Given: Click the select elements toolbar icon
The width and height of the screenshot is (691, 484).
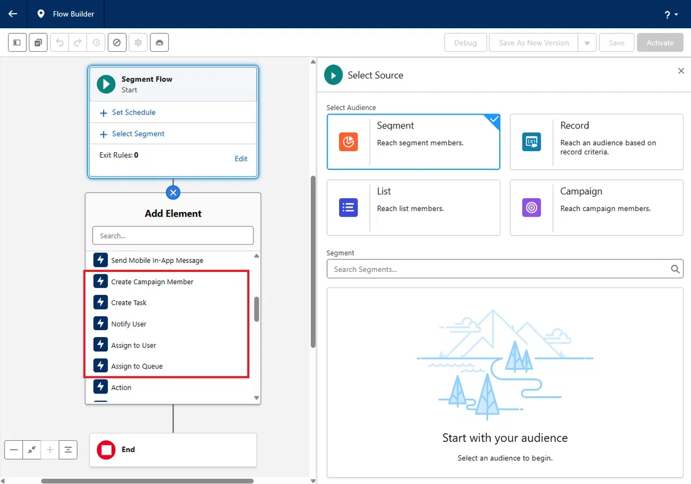Looking at the screenshot, I should click(x=38, y=43).
